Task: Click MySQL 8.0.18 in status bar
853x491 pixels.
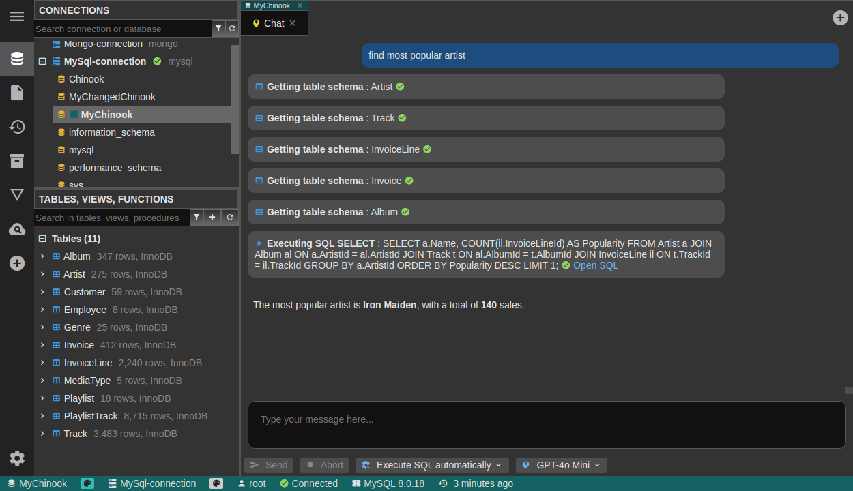Action: coord(388,483)
